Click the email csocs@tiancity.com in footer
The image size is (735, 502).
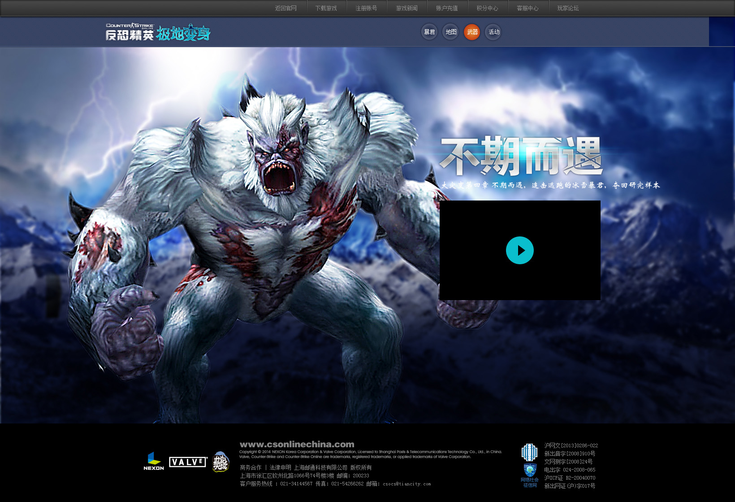click(x=406, y=484)
